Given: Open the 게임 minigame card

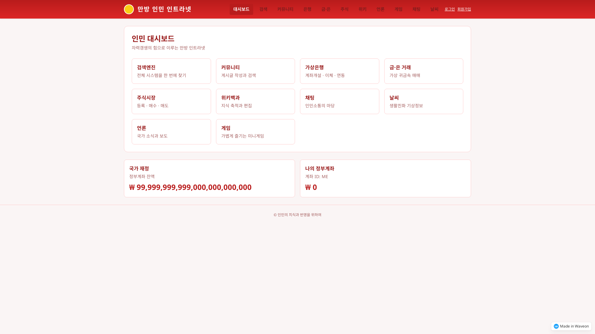Looking at the screenshot, I should (x=255, y=132).
